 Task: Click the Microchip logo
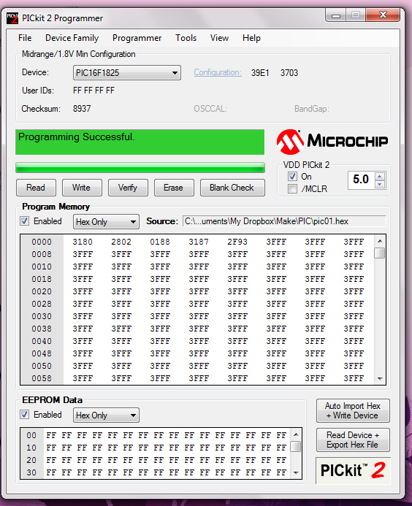tap(332, 142)
